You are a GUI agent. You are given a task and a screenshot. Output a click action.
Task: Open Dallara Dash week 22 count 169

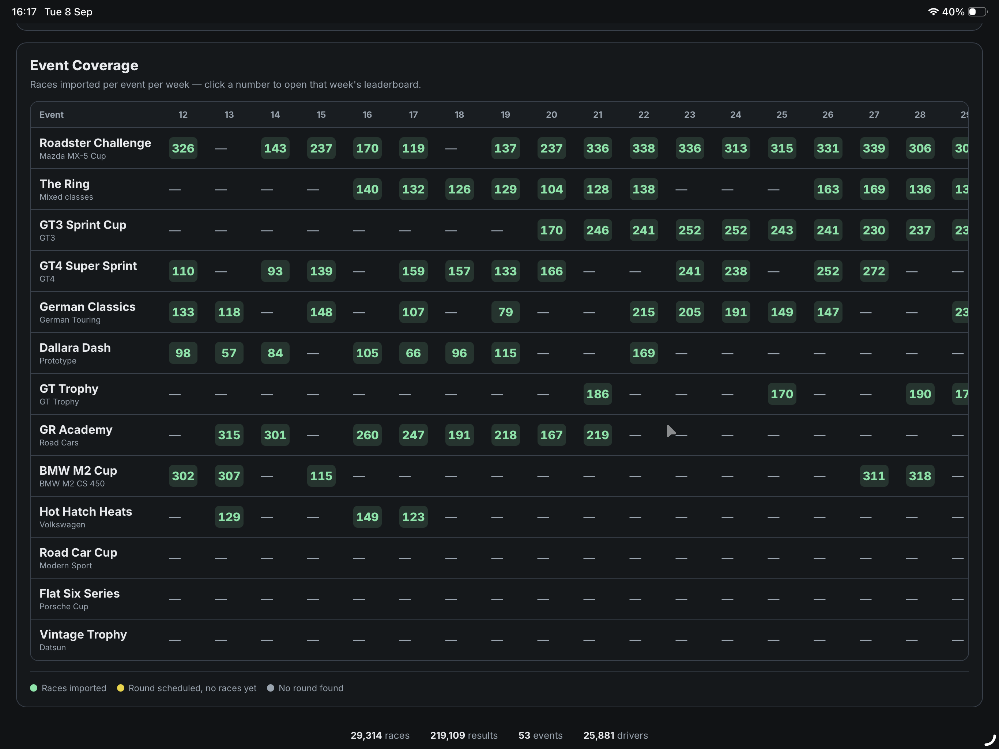coord(644,353)
